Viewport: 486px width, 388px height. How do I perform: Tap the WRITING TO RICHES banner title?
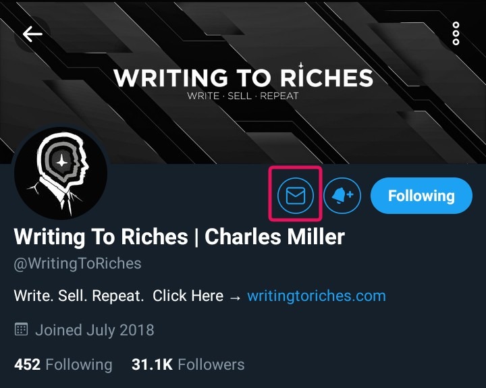click(x=243, y=78)
